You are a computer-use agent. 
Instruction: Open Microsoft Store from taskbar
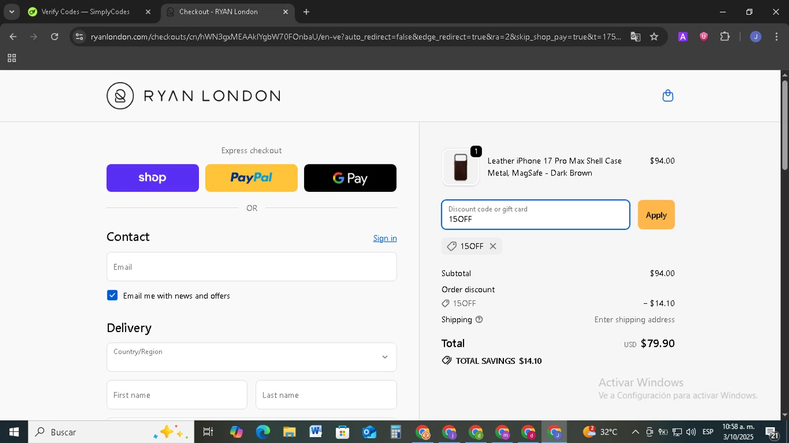pyautogui.click(x=342, y=432)
